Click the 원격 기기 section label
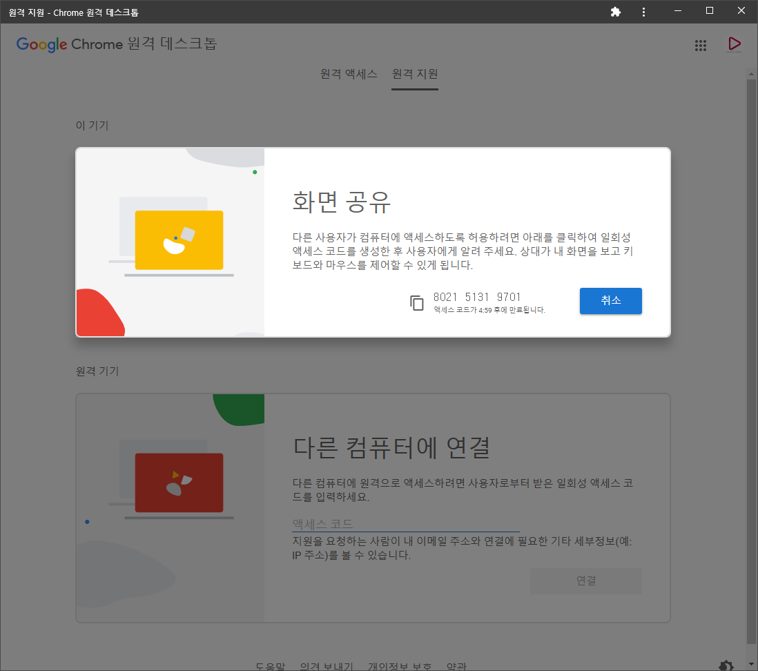758x671 pixels. point(97,371)
